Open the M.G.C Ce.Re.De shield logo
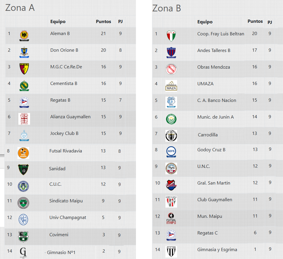The image size is (283, 259). (x=24, y=69)
